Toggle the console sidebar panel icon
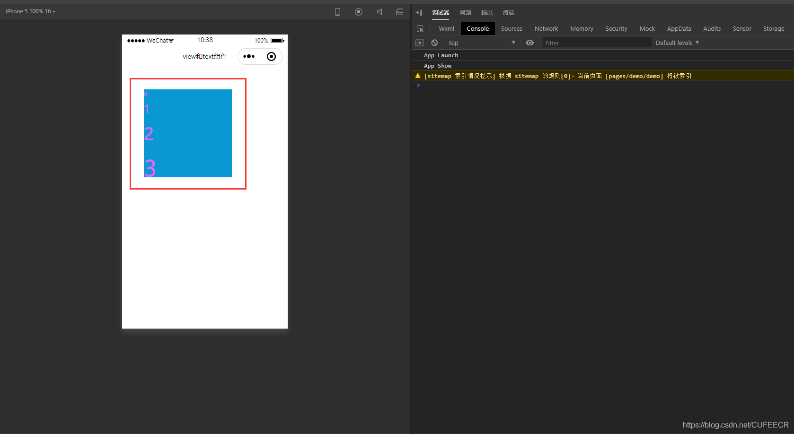Viewport: 794px width, 434px height. (x=419, y=43)
